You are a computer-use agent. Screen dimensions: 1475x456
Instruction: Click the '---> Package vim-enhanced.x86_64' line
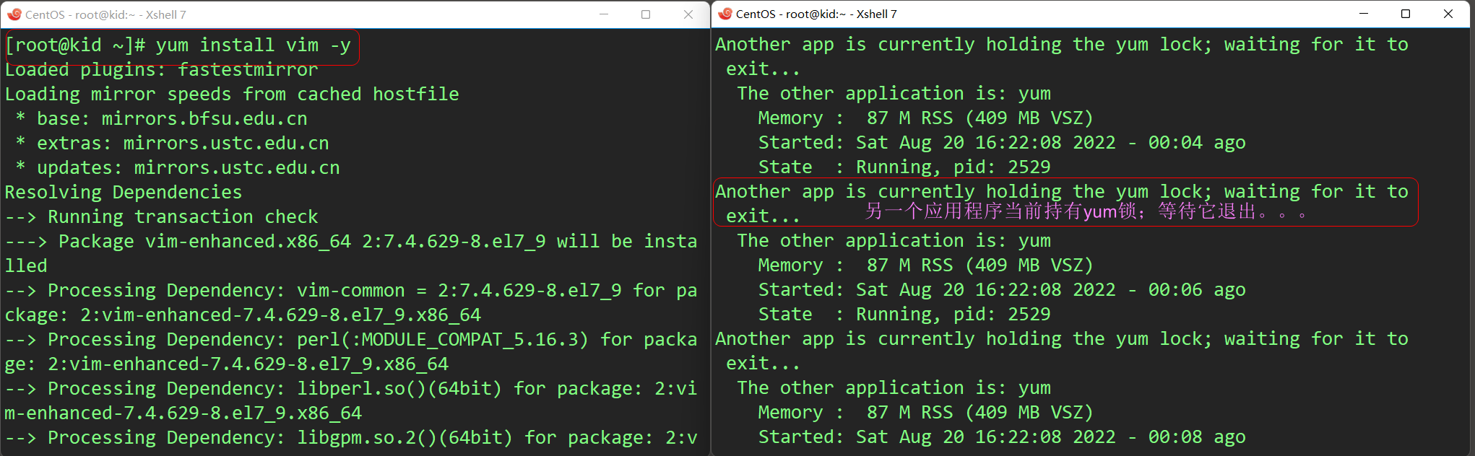pyautogui.click(x=351, y=242)
